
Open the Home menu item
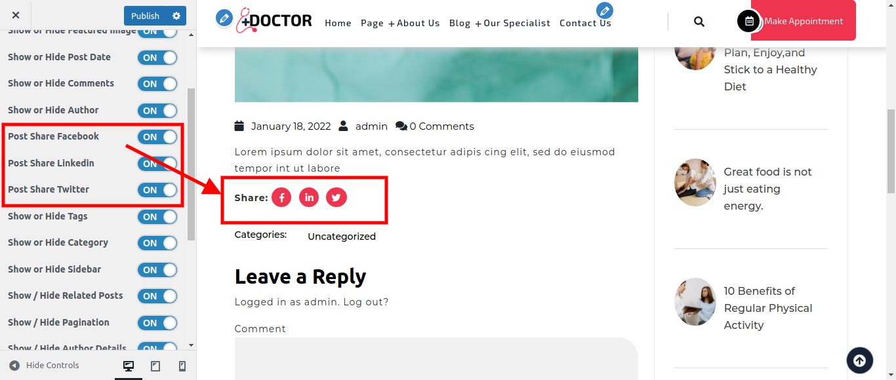pyautogui.click(x=338, y=23)
